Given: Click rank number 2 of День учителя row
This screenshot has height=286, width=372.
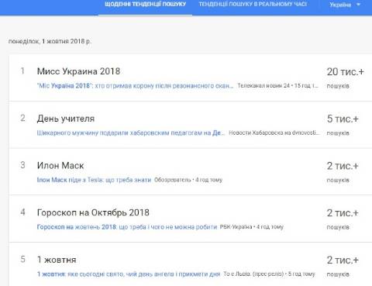Looking at the screenshot, I should pyautogui.click(x=22, y=118).
